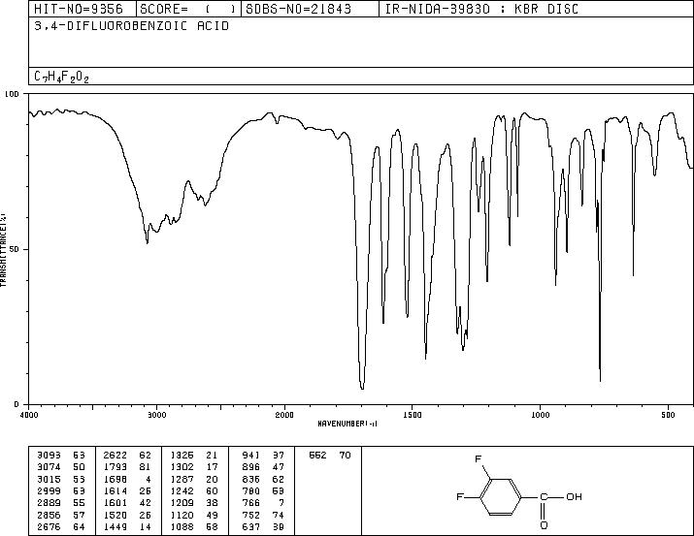The image size is (694, 536).
Task: Click the 50 transmittance axis tick label
Action: (x=15, y=249)
